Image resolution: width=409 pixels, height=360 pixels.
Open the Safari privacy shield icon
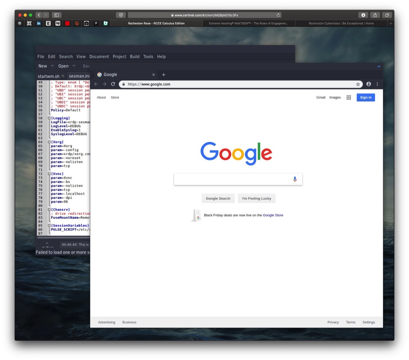pos(121,15)
